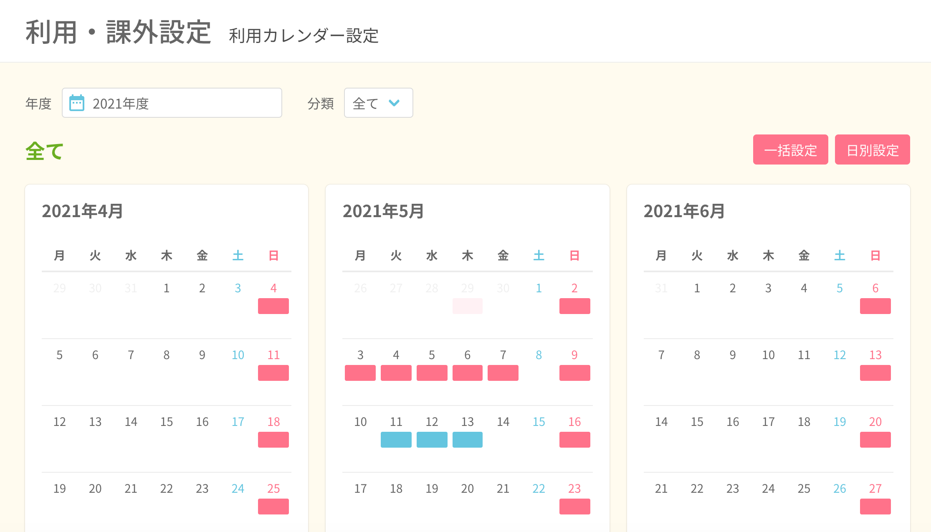Click the calendar icon in year field
Viewport: 931px width, 532px height.
(x=77, y=103)
